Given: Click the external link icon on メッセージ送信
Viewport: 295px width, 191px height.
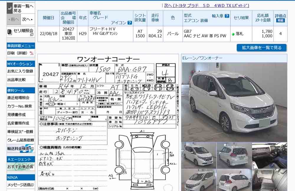Looking at the screenshot, I should [32, 185].
